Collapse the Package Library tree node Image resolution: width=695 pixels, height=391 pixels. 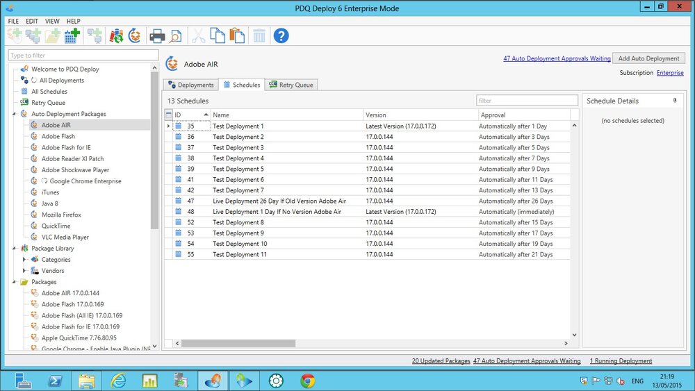(14, 249)
